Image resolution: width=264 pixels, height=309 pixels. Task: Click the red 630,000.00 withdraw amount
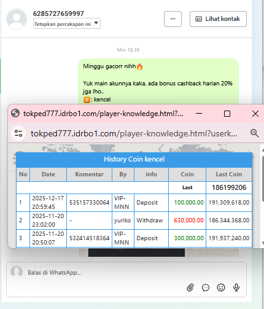(x=188, y=221)
